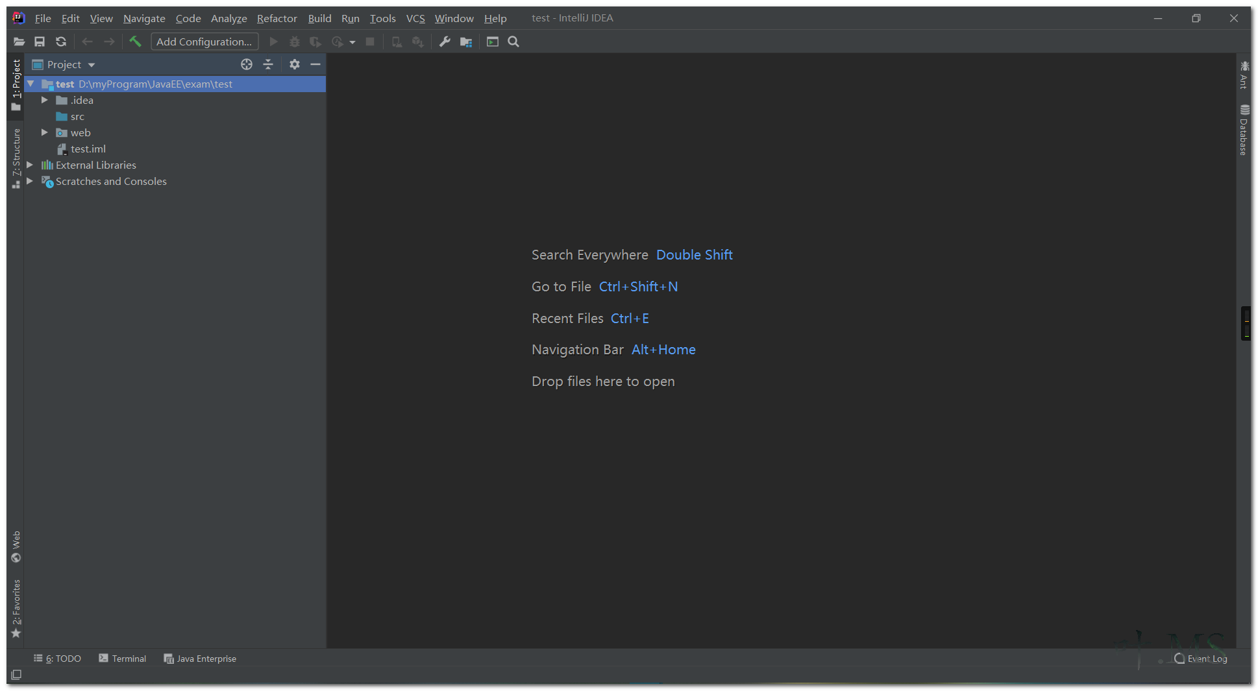Viewport: 1258px width, 691px height.
Task: Expand the .idea folder
Action: point(45,100)
